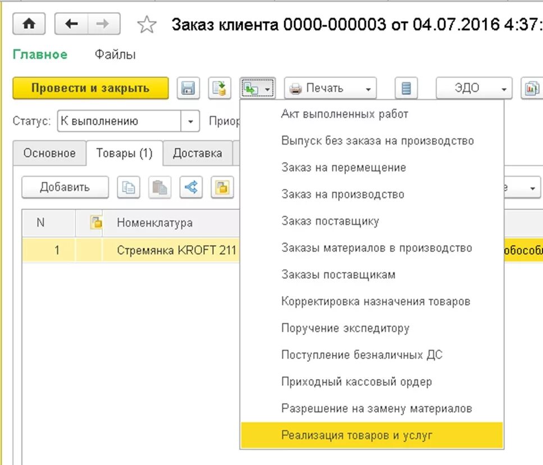Screen dimensions: 543x465
Task: Select the blue share arrows icon
Action: tap(190, 187)
